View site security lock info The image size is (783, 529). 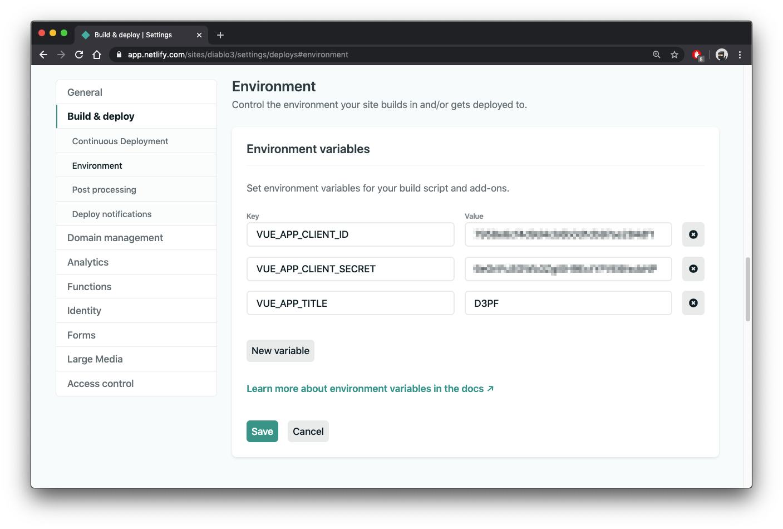point(119,55)
